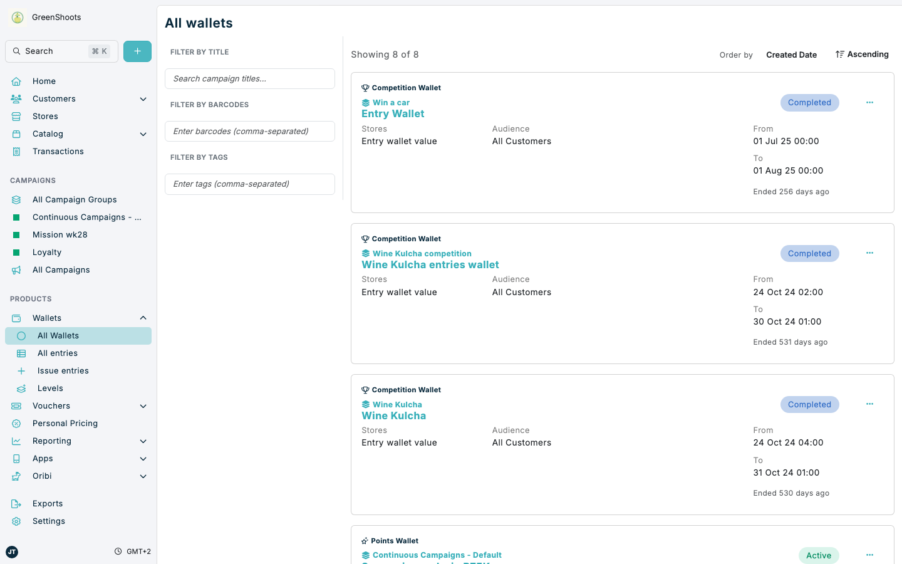Expand the Reporting section

point(143,441)
